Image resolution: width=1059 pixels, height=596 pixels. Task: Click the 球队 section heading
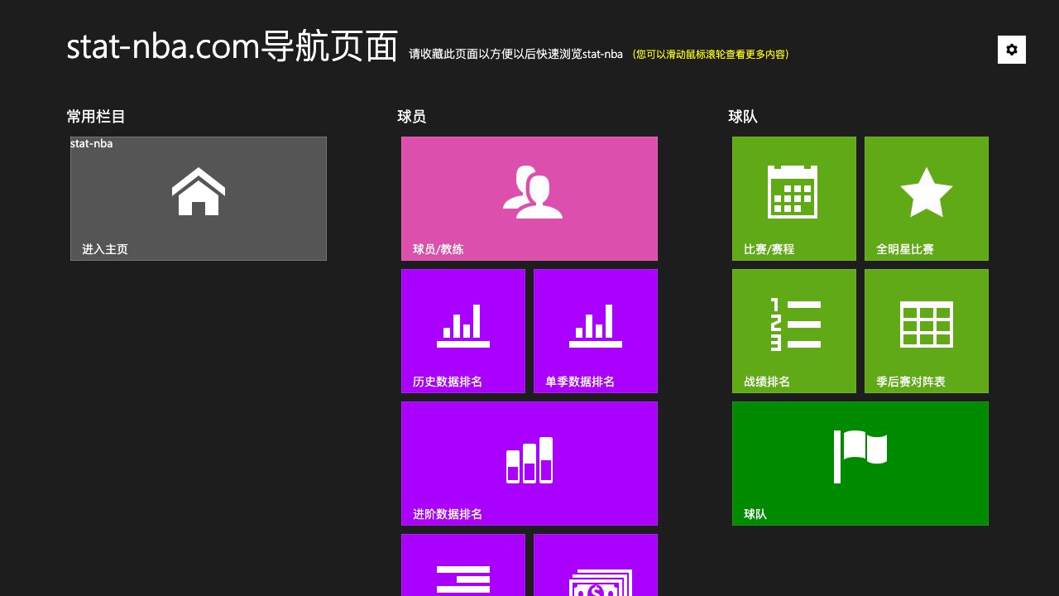(x=743, y=117)
